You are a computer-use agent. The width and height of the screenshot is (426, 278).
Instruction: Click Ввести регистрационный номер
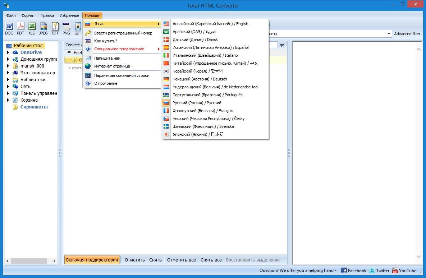(122, 33)
